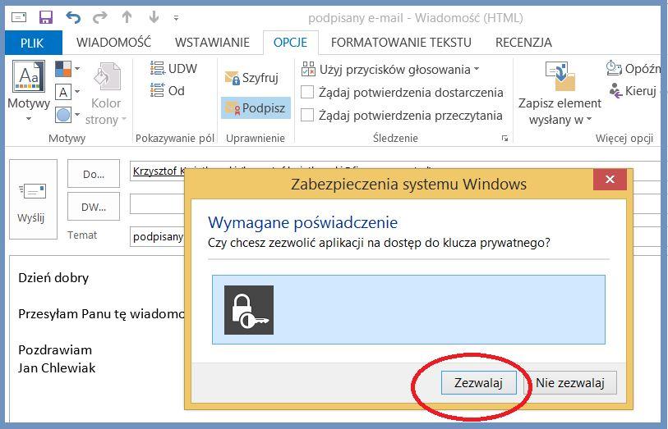Screen dimensions: 668x429
Task: Click the DW... copy button
Action: coord(94,207)
